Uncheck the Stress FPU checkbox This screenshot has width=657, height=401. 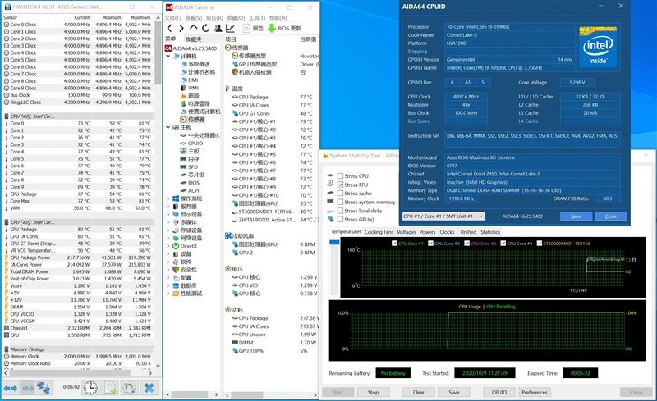pos(340,185)
